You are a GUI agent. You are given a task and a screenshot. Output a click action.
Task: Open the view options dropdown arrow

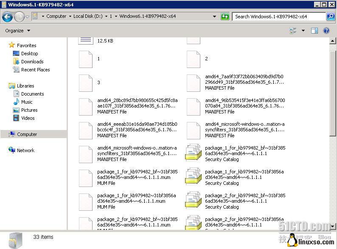303,31
